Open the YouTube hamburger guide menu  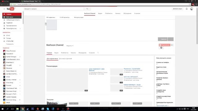(x=4, y=9)
